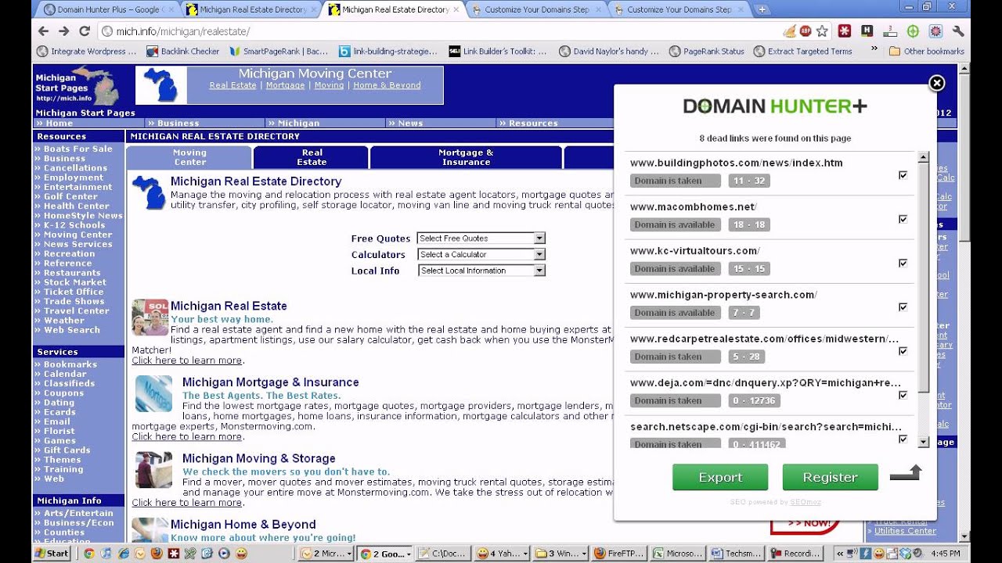Viewport: 1002px width, 563px height.
Task: Click the AdBlock Plus ABP icon in address bar
Action: [806, 31]
